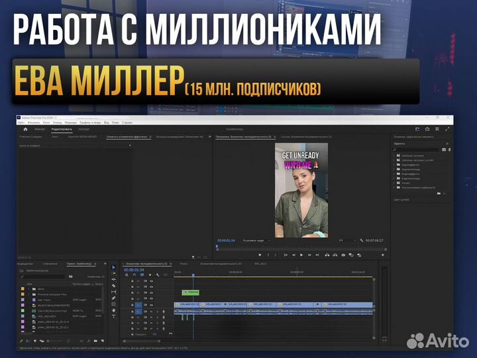This screenshot has width=477, height=358.
Task: Expand the Presets folder in Effects
Action: [x=394, y=183]
